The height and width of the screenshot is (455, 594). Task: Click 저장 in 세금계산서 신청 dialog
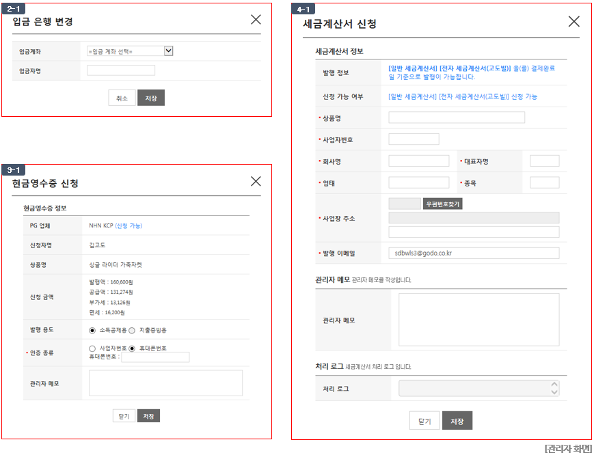coord(457,421)
